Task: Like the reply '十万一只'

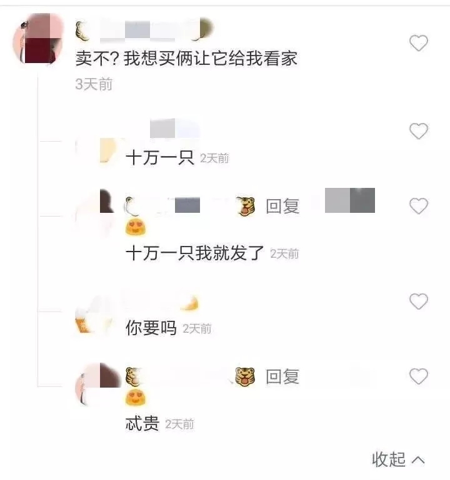Action: coord(419,130)
